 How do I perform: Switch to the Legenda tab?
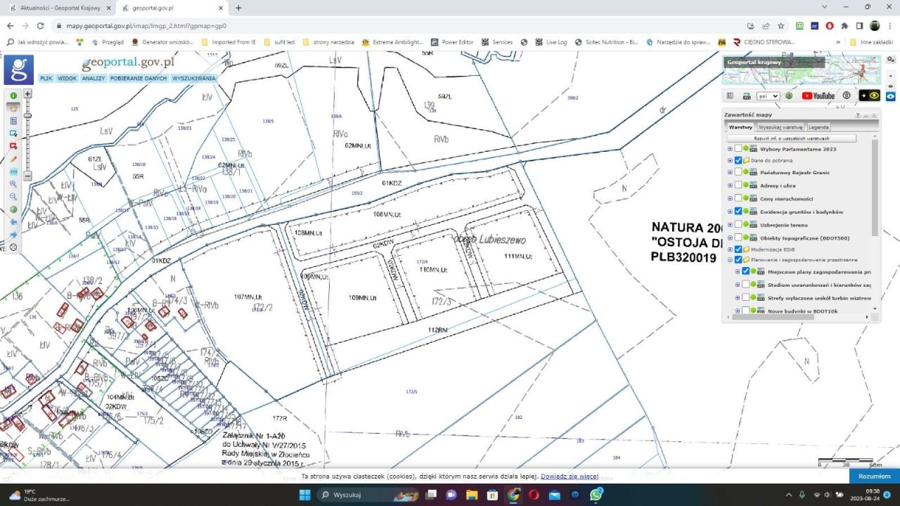point(818,127)
